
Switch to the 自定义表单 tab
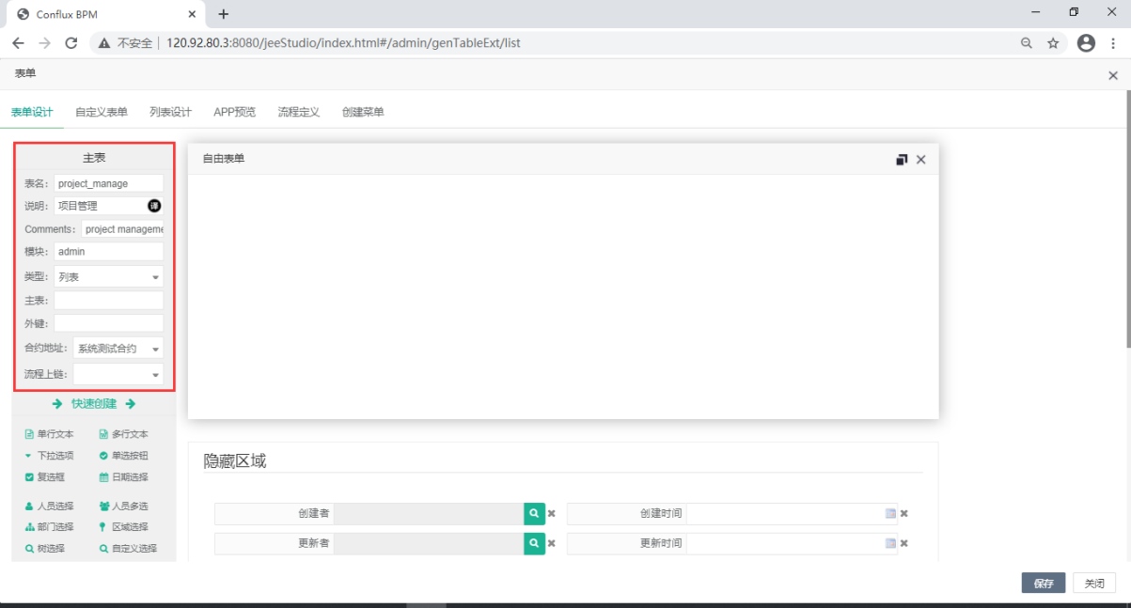[x=102, y=112]
